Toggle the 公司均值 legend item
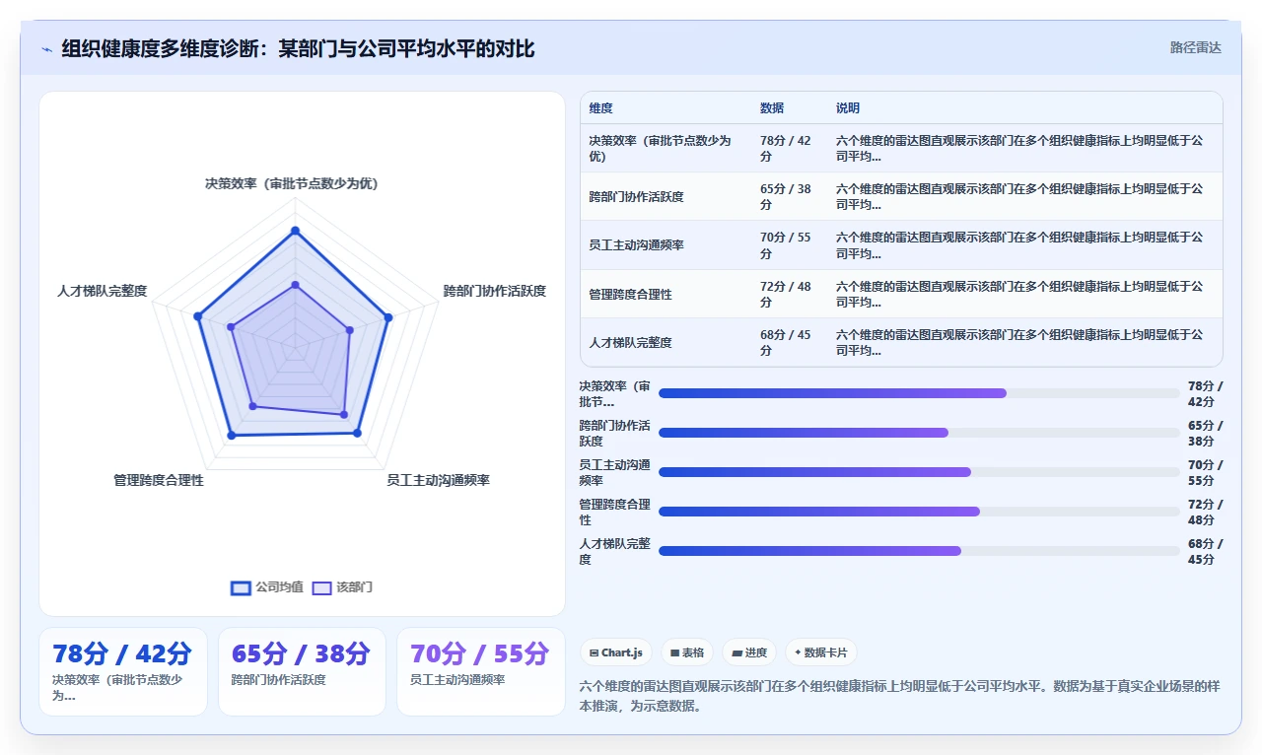The height and width of the screenshot is (755, 1262). tap(267, 587)
